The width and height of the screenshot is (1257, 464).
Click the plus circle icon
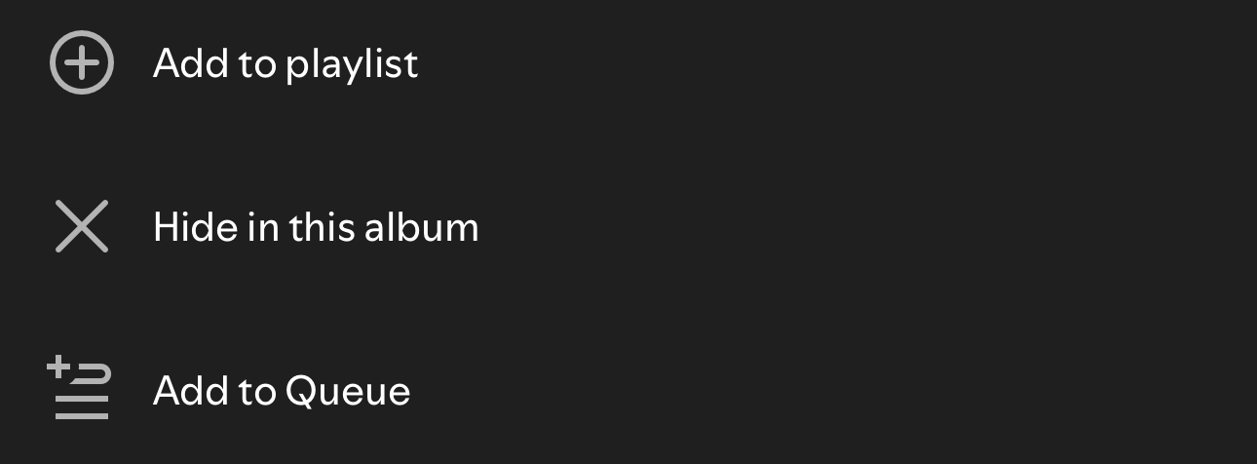click(x=82, y=63)
